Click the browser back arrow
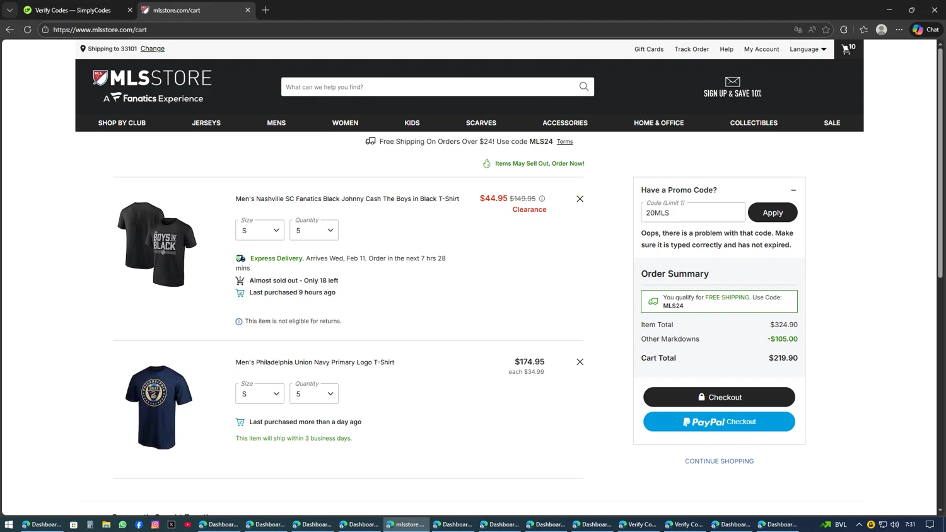The width and height of the screenshot is (946, 532). coord(9,30)
